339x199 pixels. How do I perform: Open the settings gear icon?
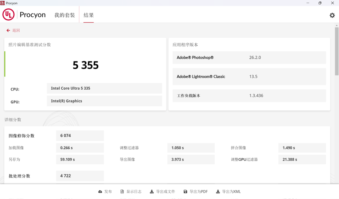pyautogui.click(x=332, y=15)
